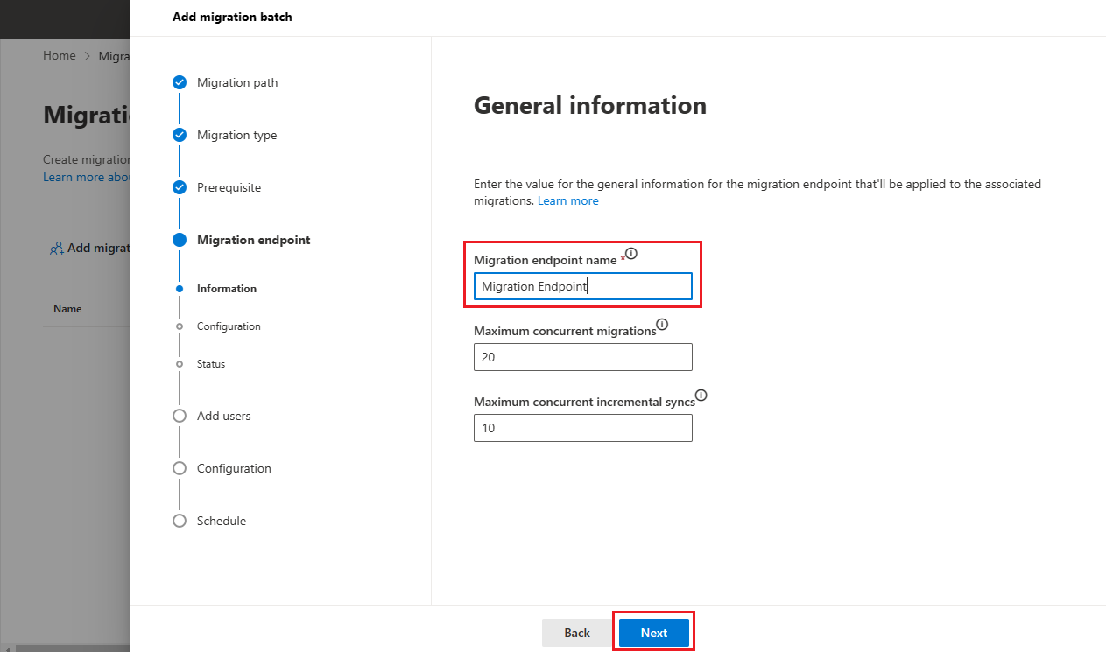Viewport: 1106px width, 652px height.
Task: Select the Migration endpoint step label
Action: (x=253, y=240)
